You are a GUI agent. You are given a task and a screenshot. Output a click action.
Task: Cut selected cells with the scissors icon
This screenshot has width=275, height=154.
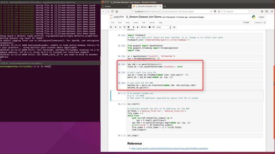click(x=120, y=27)
